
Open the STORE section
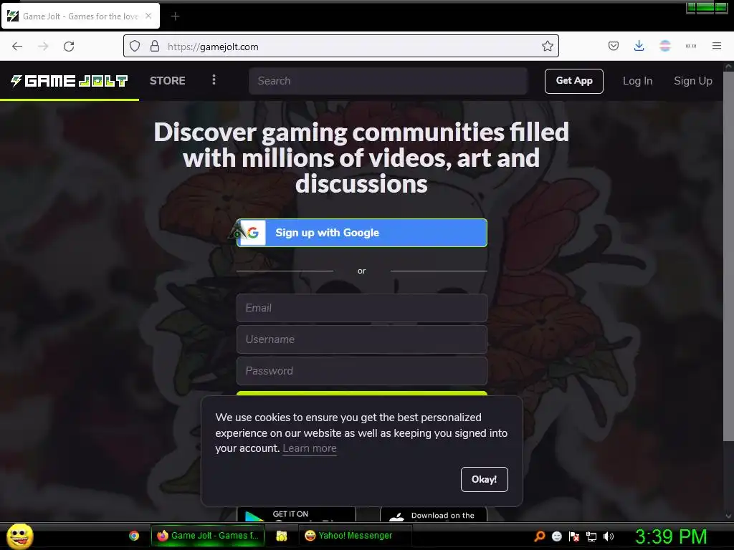coord(168,81)
